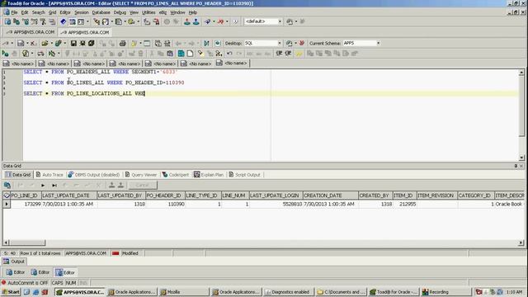Screen dimensions: 528x297
Task: Open the DBMS Output (disabled) tab
Action: 93,175
